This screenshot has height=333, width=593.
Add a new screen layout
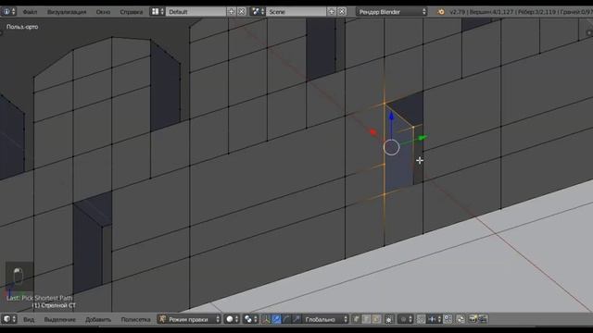pyautogui.click(x=231, y=12)
